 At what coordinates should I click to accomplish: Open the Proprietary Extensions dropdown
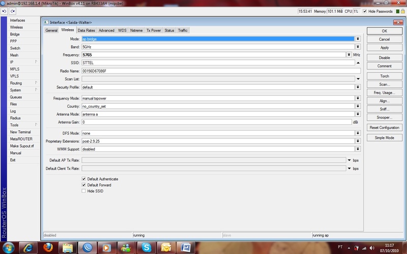[358, 141]
